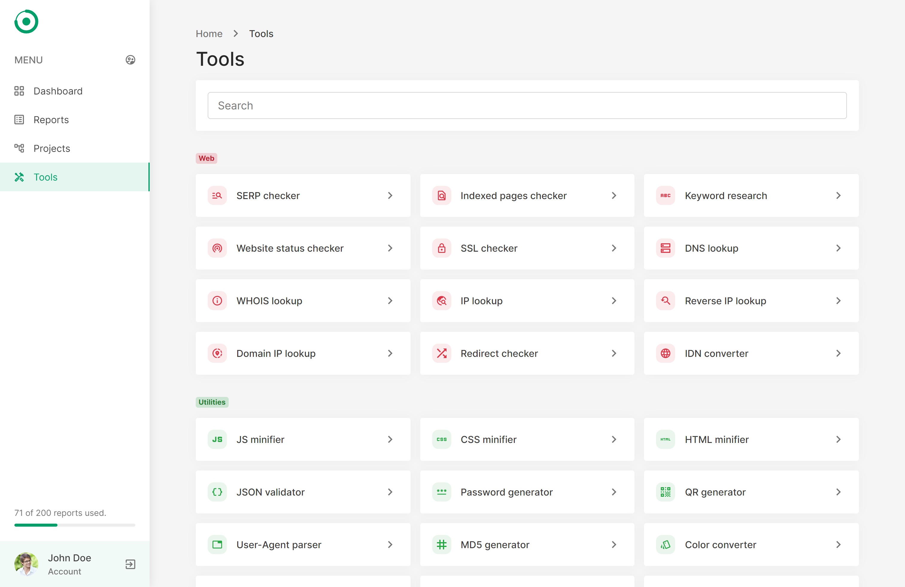
Task: Expand the Redirect checker card chevron
Action: (614, 353)
